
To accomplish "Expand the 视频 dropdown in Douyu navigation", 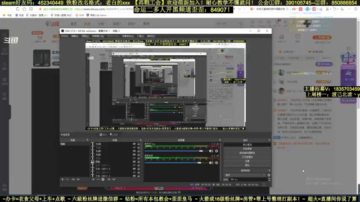I will [117, 24].
